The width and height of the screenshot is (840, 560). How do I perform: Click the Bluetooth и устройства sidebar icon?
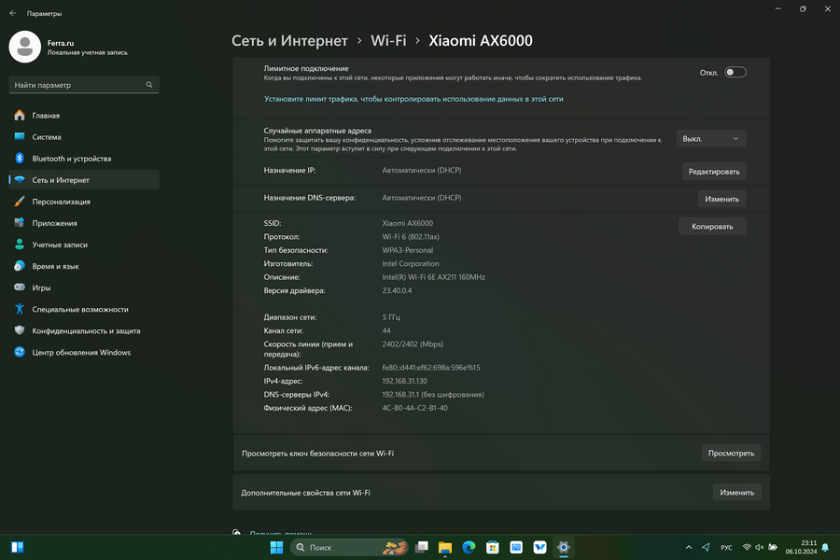[20, 159]
